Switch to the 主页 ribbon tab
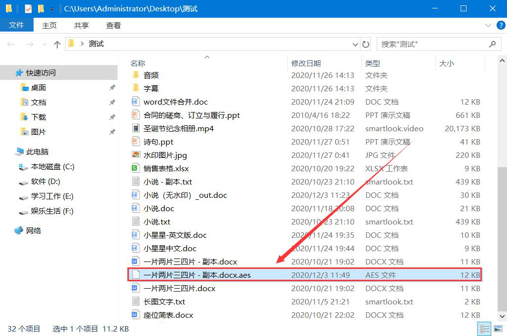The image size is (507, 336). [49, 25]
